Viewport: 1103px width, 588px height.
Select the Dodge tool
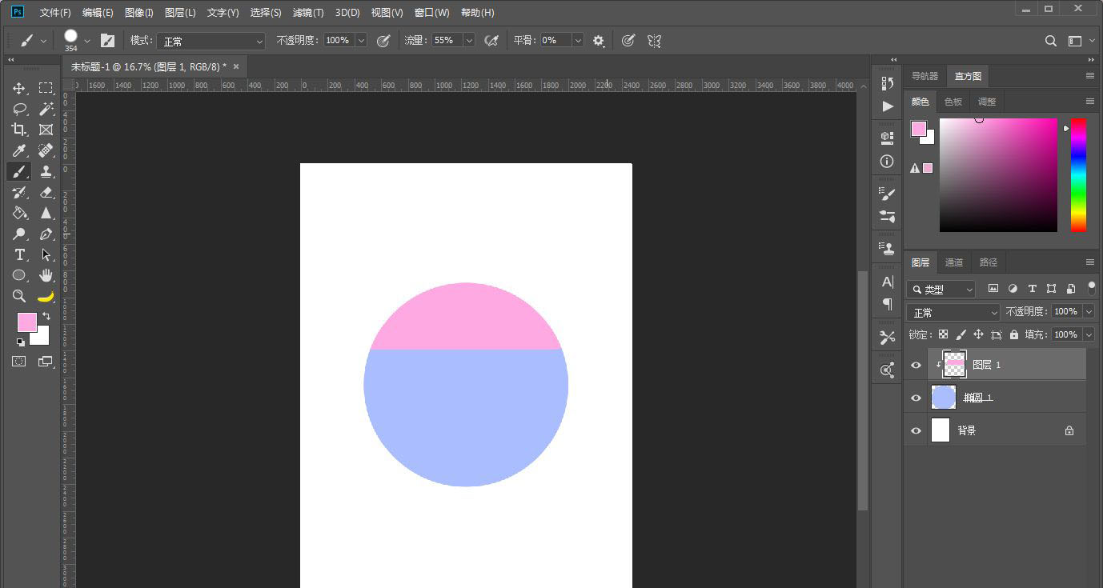click(x=19, y=234)
